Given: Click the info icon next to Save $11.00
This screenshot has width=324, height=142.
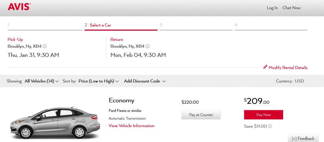Looking at the screenshot, I should 270,126.
